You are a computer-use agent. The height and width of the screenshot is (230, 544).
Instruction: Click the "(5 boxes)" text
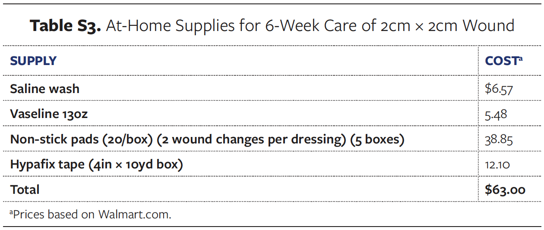pos(377,140)
